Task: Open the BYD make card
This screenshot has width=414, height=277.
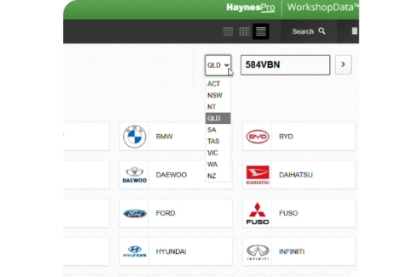Action: click(x=299, y=136)
